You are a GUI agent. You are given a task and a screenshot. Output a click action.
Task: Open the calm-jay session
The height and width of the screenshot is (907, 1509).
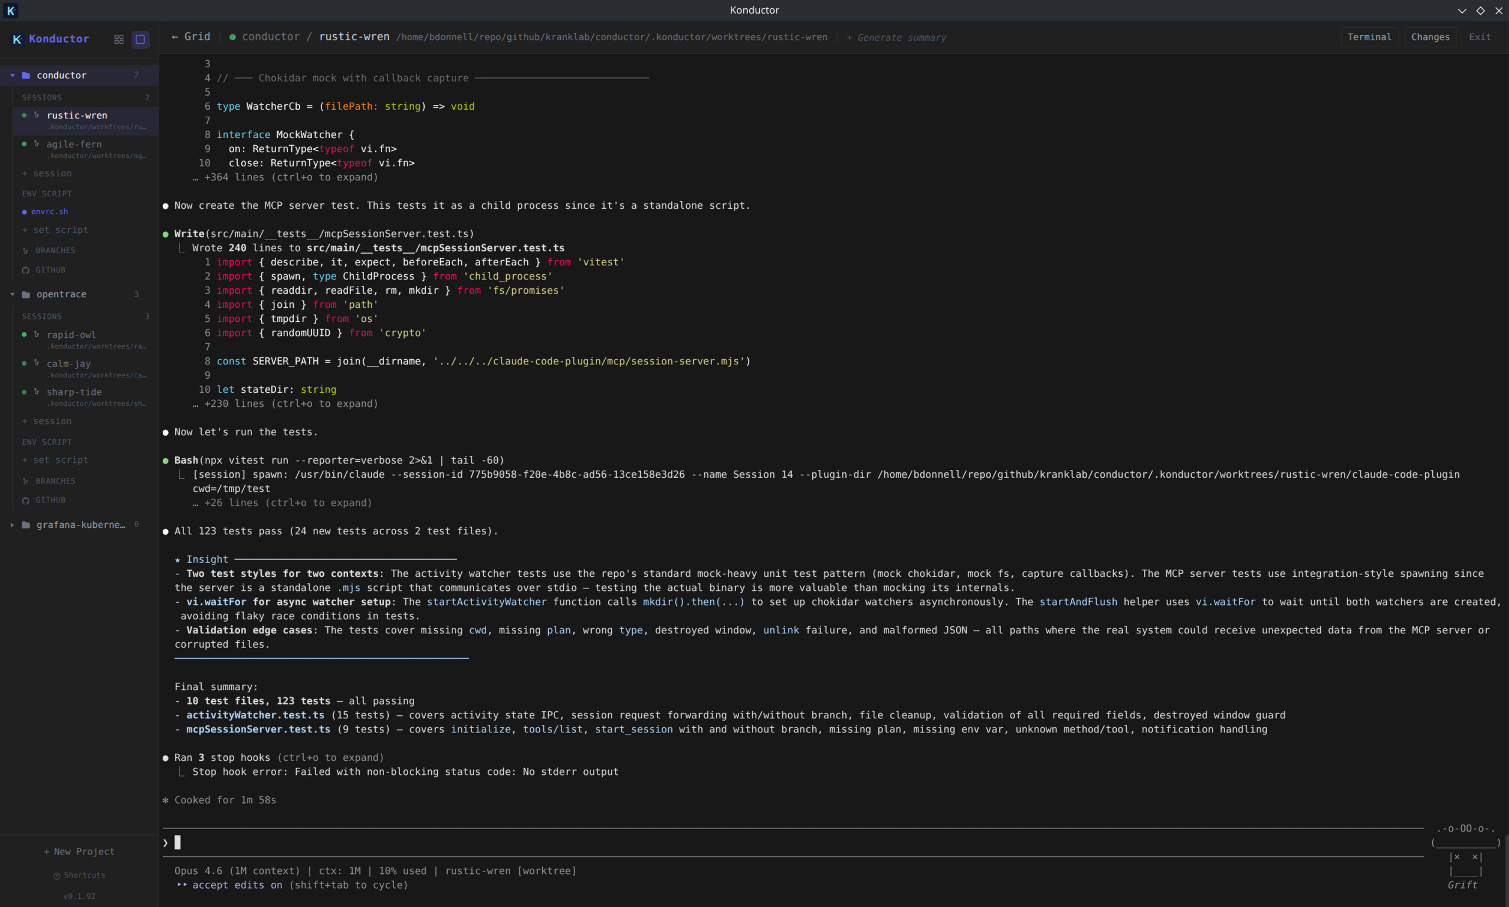click(x=86, y=369)
